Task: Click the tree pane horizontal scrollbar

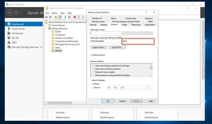Action: click(60, 103)
